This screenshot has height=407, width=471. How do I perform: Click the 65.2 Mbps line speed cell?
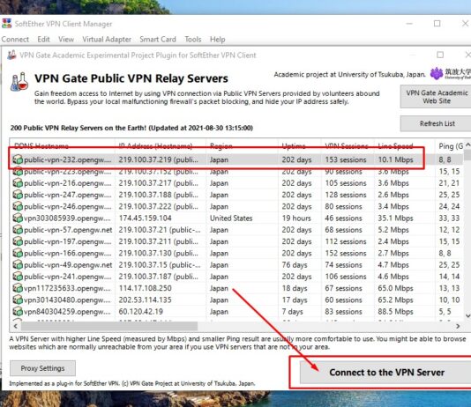pos(395,300)
